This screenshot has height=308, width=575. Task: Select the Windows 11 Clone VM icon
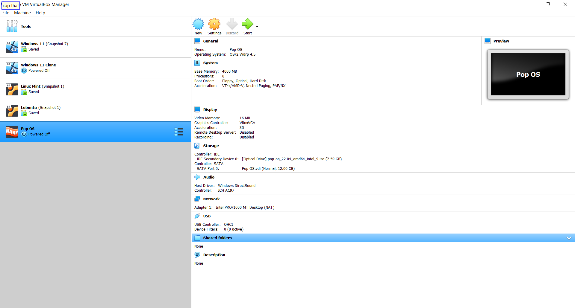tap(12, 68)
